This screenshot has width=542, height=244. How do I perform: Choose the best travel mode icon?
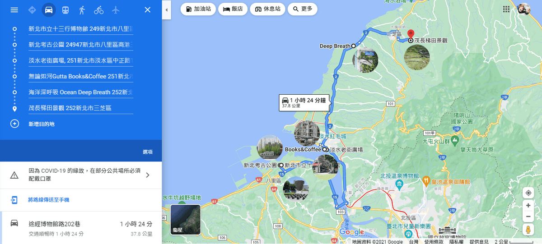point(32,10)
